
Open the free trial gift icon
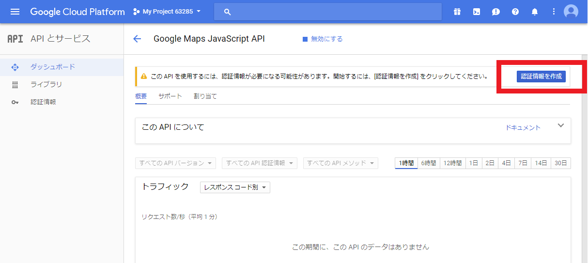point(457,12)
